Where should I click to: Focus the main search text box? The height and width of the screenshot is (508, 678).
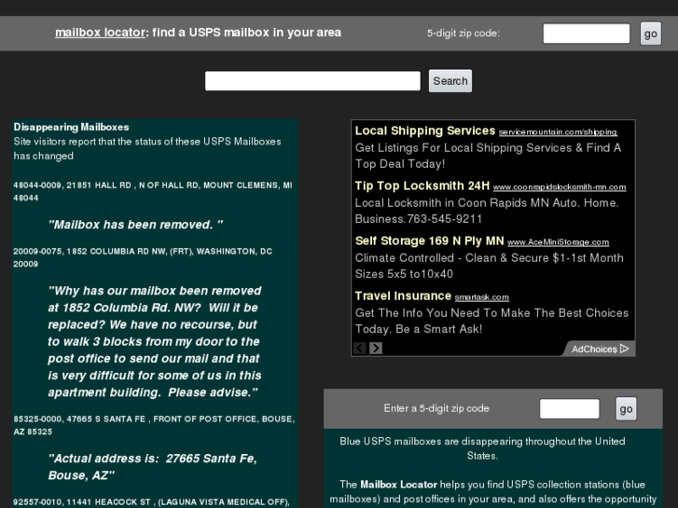312,81
